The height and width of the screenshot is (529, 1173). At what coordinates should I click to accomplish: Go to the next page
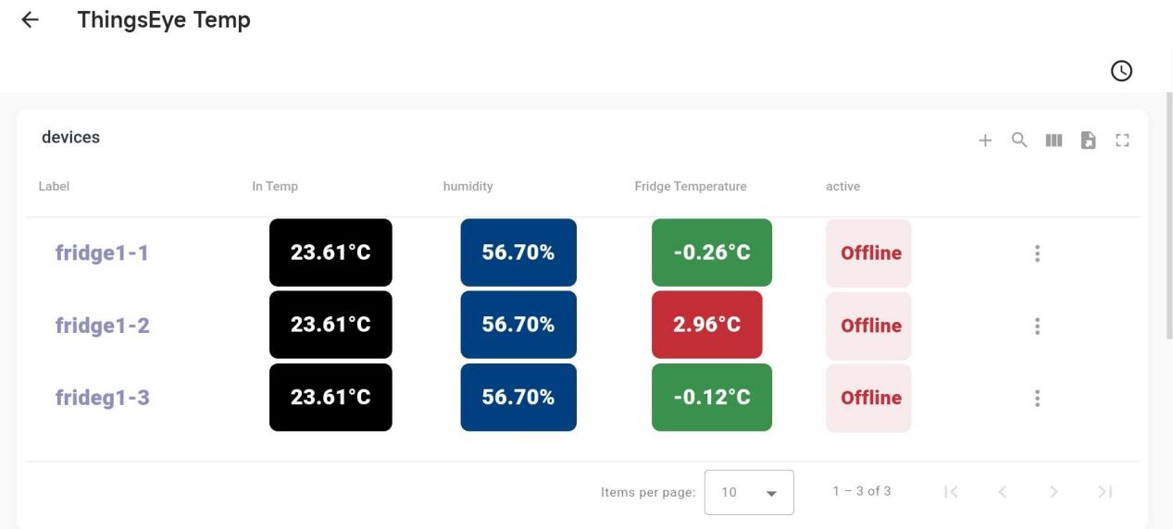point(1053,492)
